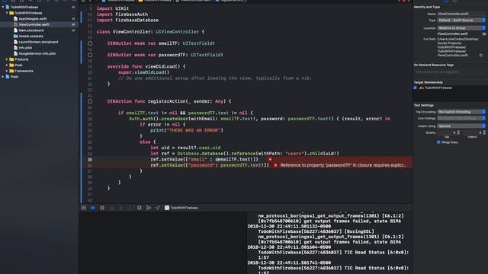Click 'super.viewDidLoad()' code line
This screenshot has width=488, height=274.
coord(144,72)
